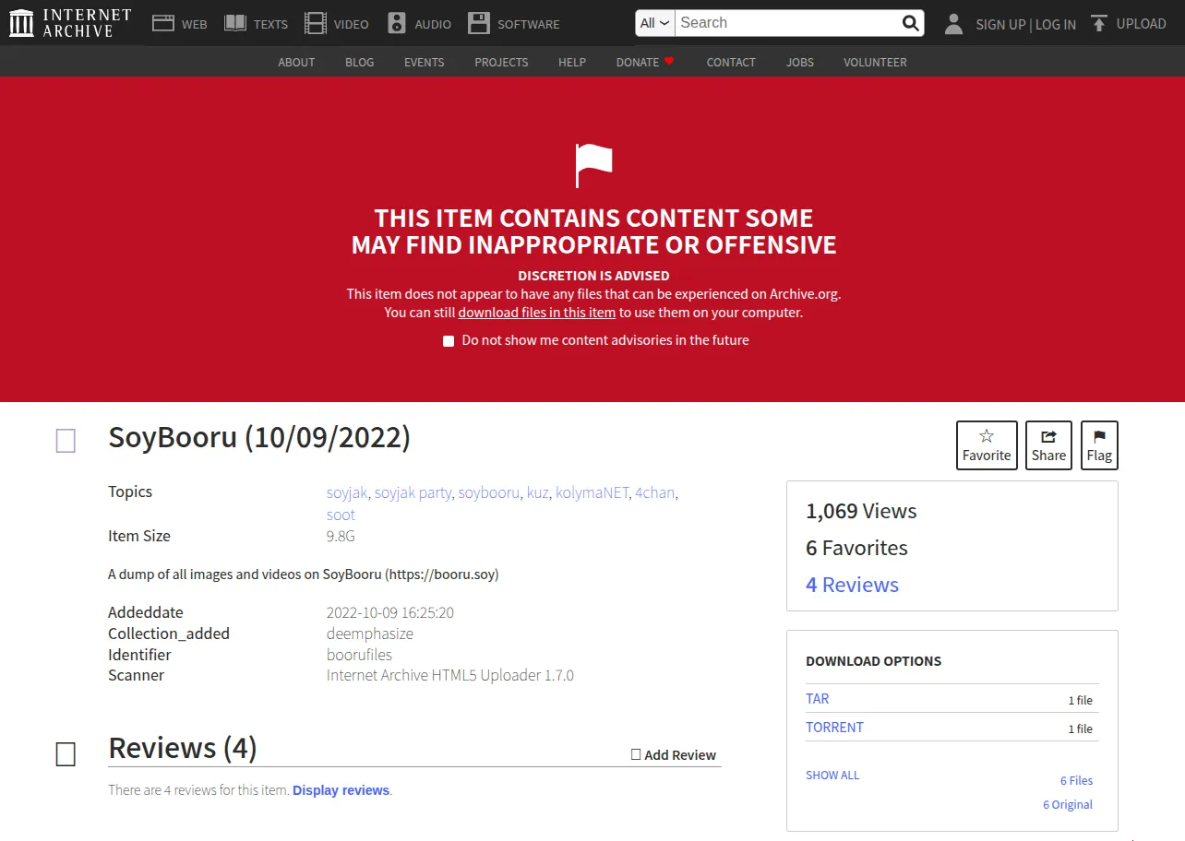This screenshot has width=1185, height=841.
Task: Focus the Search input field
Action: [x=789, y=23]
